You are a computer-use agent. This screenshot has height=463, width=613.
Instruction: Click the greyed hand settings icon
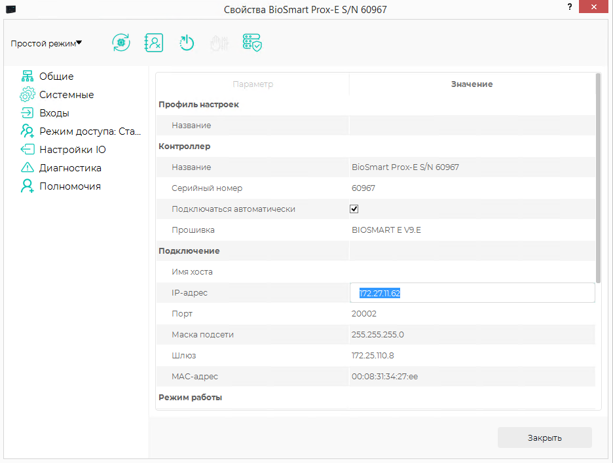219,43
